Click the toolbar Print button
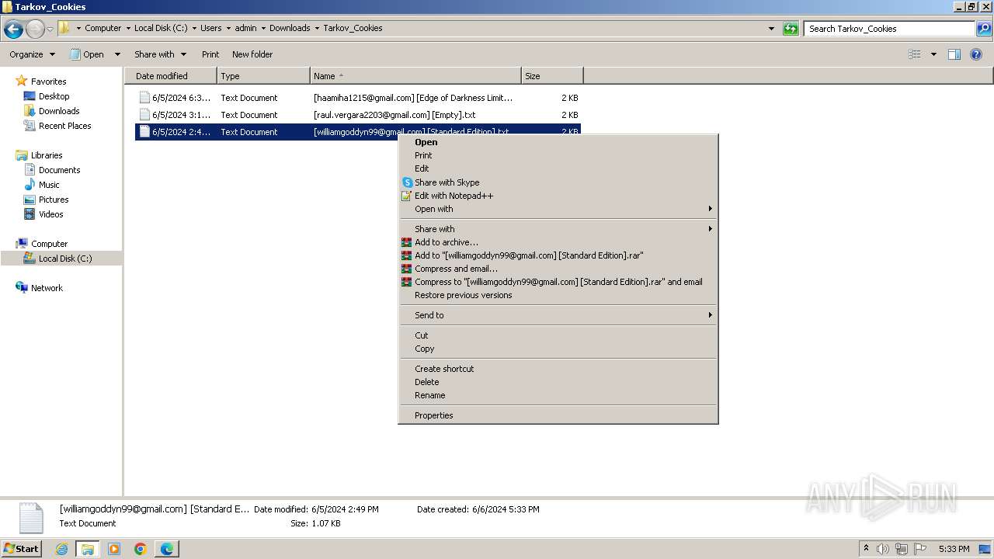Image resolution: width=994 pixels, height=559 pixels. click(x=210, y=54)
